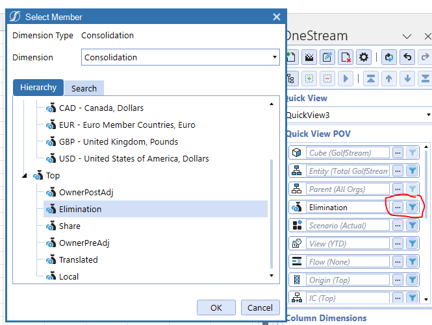This screenshot has width=432, height=325.
Task: Choose USD - United States of America, Dollars
Action: (x=133, y=158)
